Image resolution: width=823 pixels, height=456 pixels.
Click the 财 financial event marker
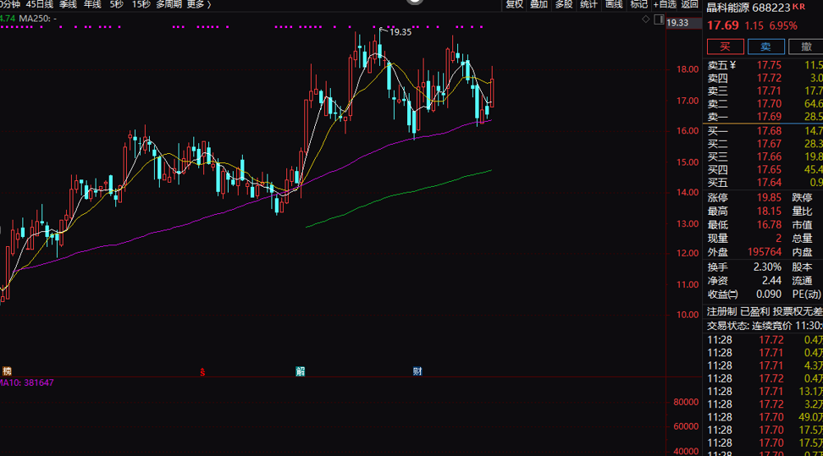click(417, 371)
